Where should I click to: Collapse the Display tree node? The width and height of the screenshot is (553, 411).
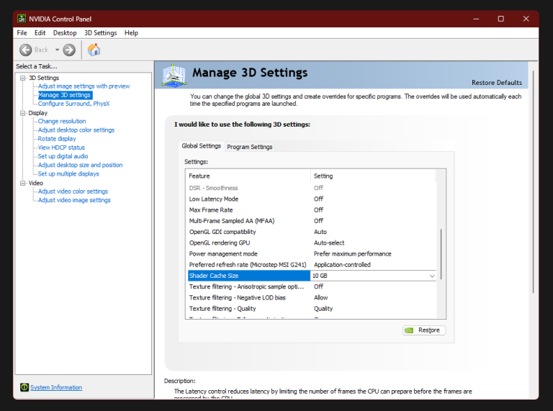click(x=22, y=113)
